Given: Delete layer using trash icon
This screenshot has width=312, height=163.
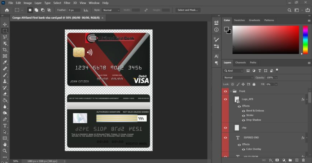Looking at the screenshot, I should (303, 160).
